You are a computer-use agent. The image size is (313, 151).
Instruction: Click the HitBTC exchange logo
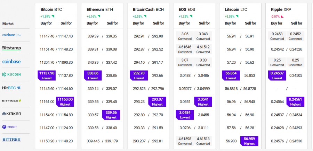[11, 88]
